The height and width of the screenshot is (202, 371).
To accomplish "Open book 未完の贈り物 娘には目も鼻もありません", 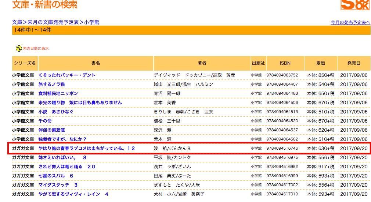I will coord(80,103).
